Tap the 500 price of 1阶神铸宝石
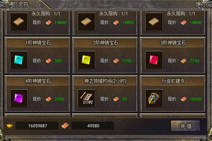The image size is (212, 141). point(58,61)
